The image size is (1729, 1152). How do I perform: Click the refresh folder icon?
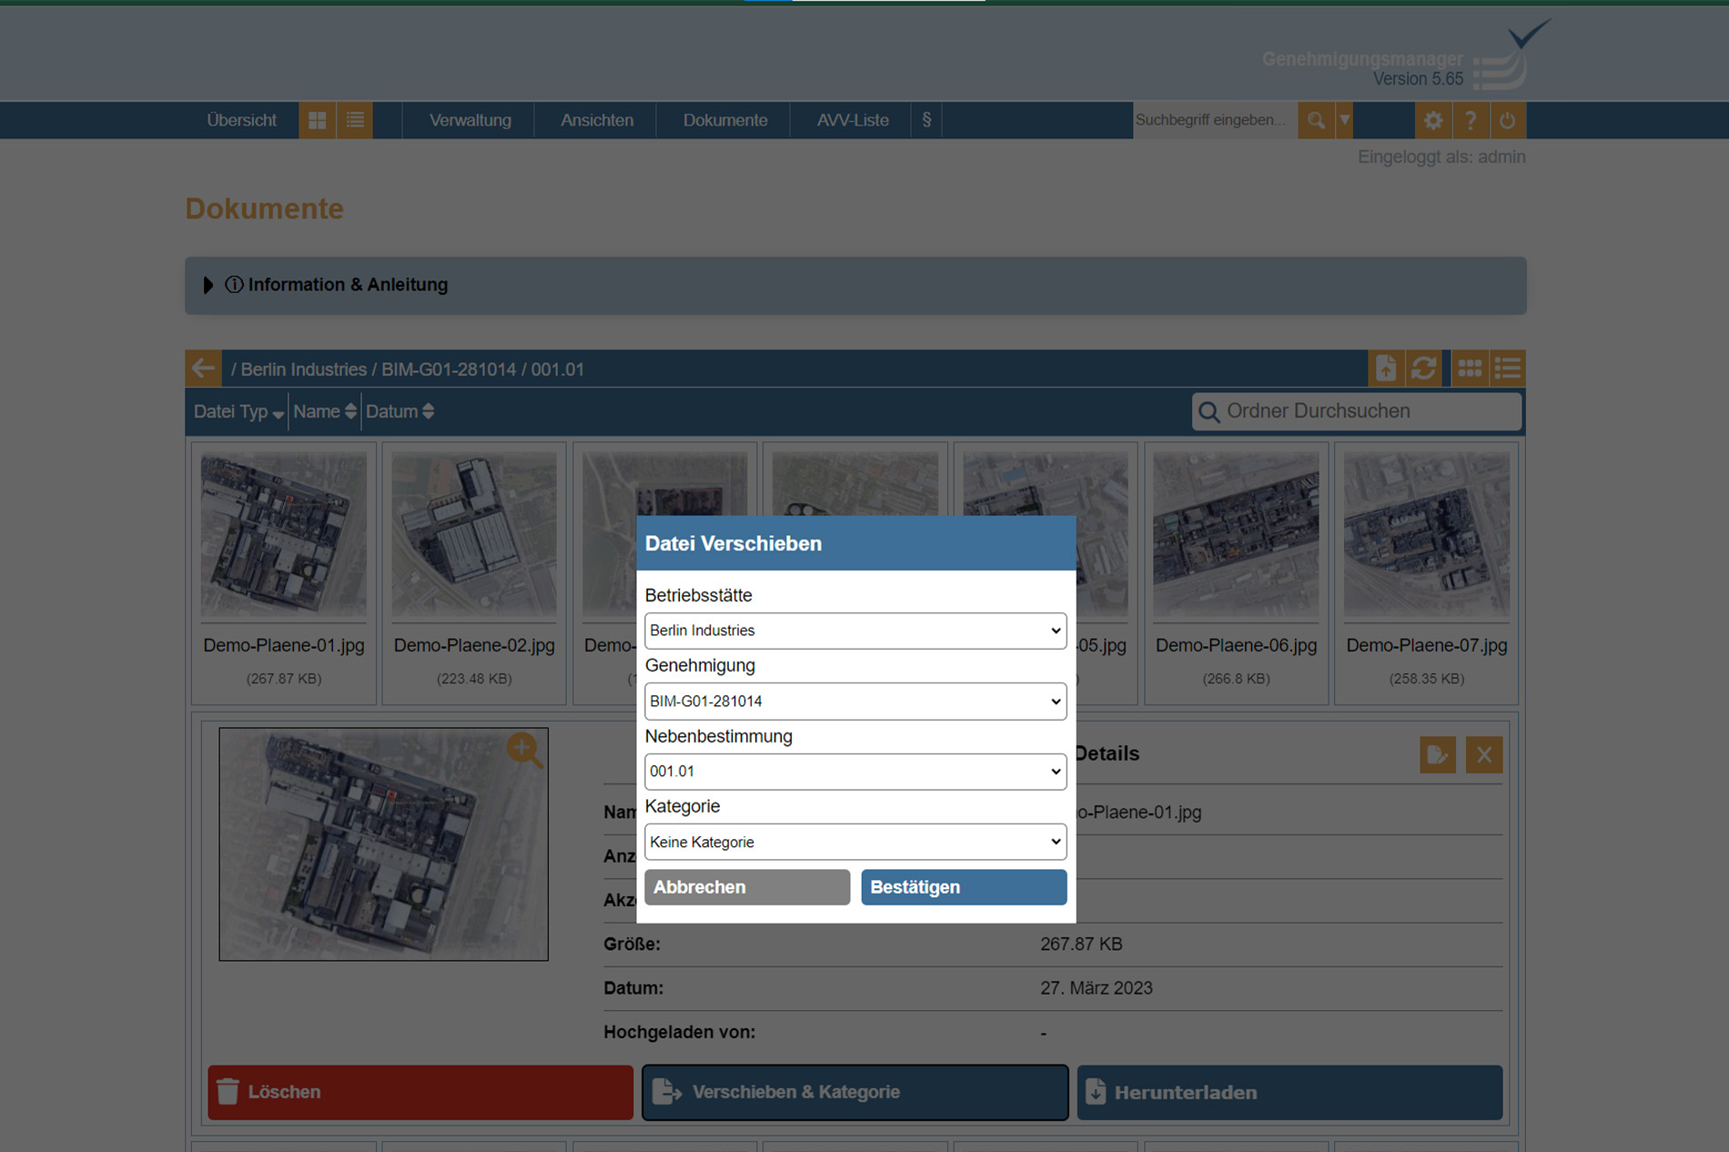(1423, 369)
